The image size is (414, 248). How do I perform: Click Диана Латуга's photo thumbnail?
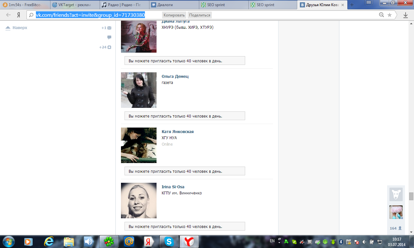tap(139, 36)
